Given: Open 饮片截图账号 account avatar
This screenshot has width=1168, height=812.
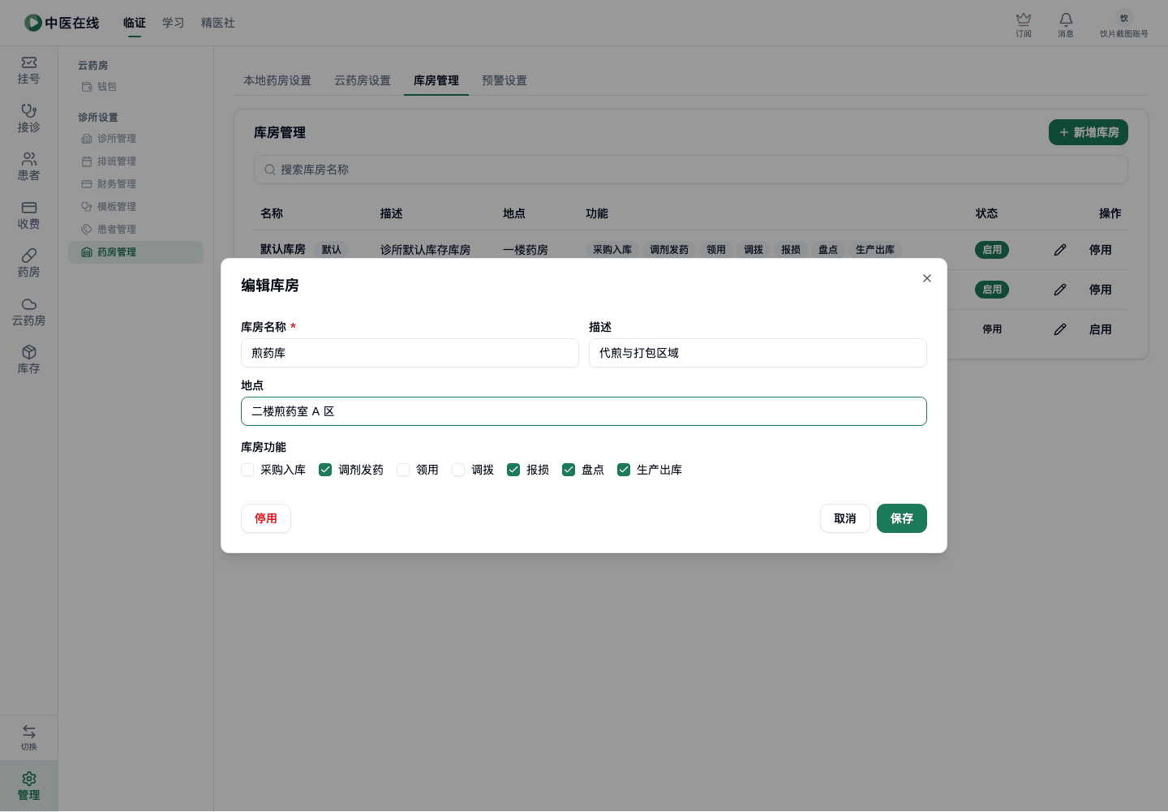Looking at the screenshot, I should (1124, 24).
